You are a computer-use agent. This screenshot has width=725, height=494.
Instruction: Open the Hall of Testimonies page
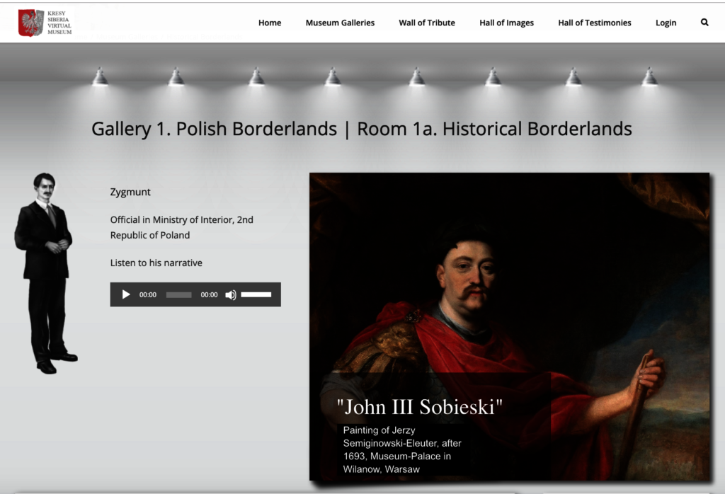pos(594,23)
